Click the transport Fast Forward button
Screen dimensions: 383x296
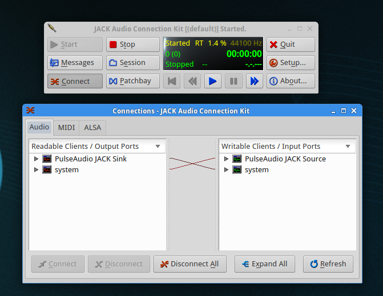pos(254,81)
